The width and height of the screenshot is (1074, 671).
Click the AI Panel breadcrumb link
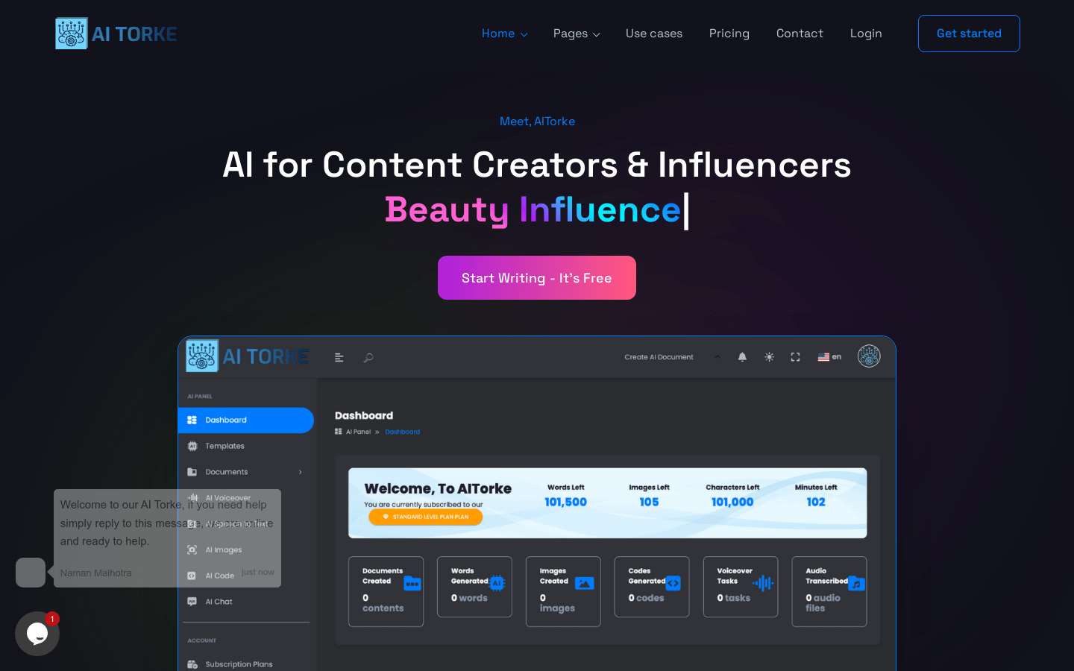(x=358, y=432)
